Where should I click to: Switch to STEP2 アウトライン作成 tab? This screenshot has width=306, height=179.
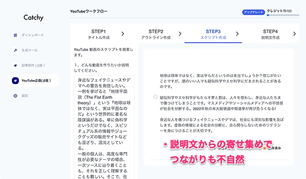tap(156, 34)
